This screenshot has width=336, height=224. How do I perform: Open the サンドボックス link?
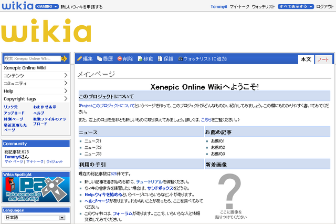pyautogui.click(x=160, y=188)
